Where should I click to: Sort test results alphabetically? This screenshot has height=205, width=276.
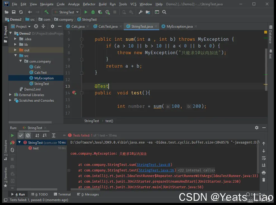coord(37,135)
